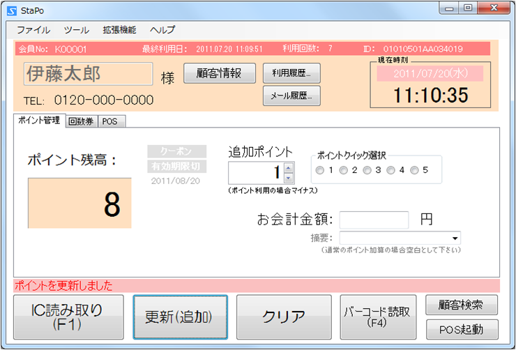
Task: Click the phone number 0120-000-0000
Action: click(104, 100)
